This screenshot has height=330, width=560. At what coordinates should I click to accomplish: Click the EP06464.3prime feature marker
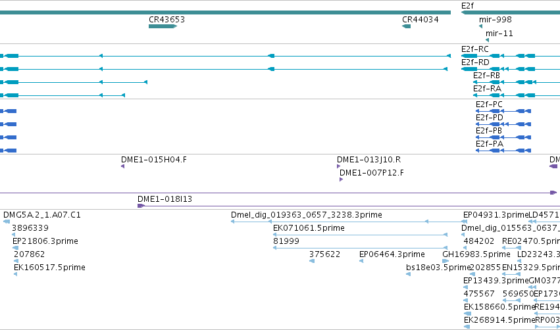click(x=361, y=261)
